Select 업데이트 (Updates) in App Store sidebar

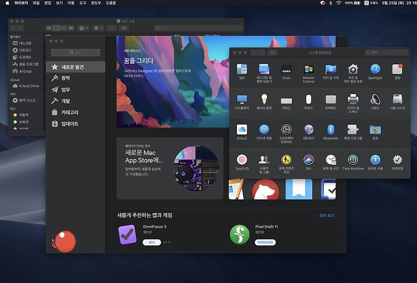75,124
